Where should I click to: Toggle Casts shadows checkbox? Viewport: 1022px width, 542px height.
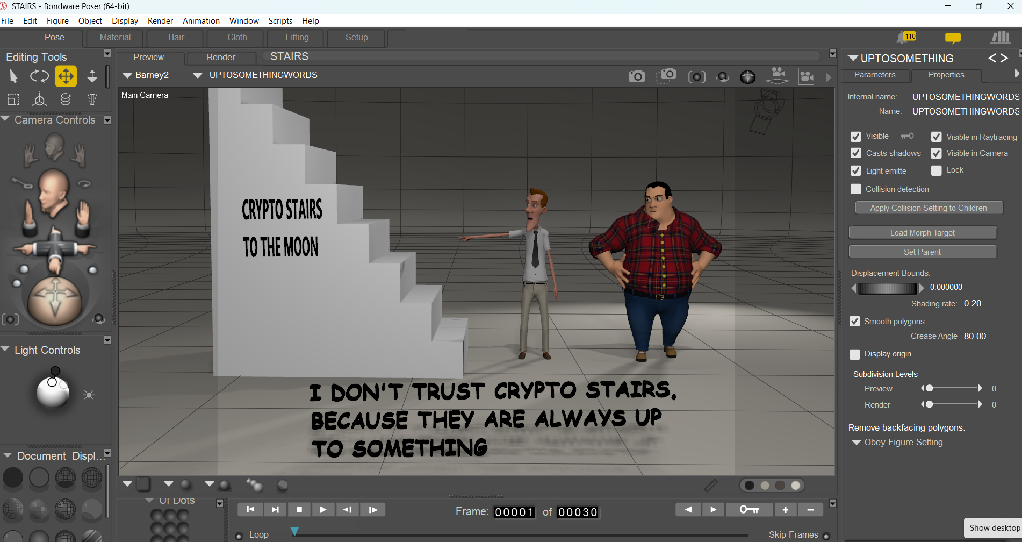[856, 153]
